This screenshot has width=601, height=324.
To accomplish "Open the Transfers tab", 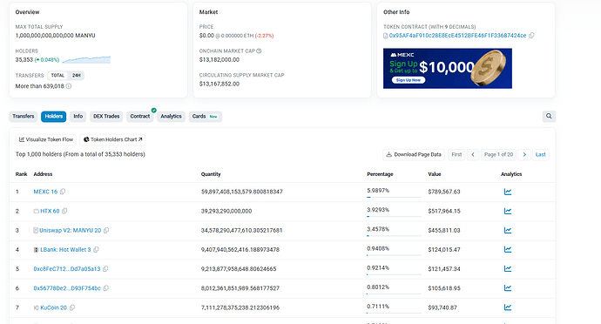I will (x=24, y=116).
